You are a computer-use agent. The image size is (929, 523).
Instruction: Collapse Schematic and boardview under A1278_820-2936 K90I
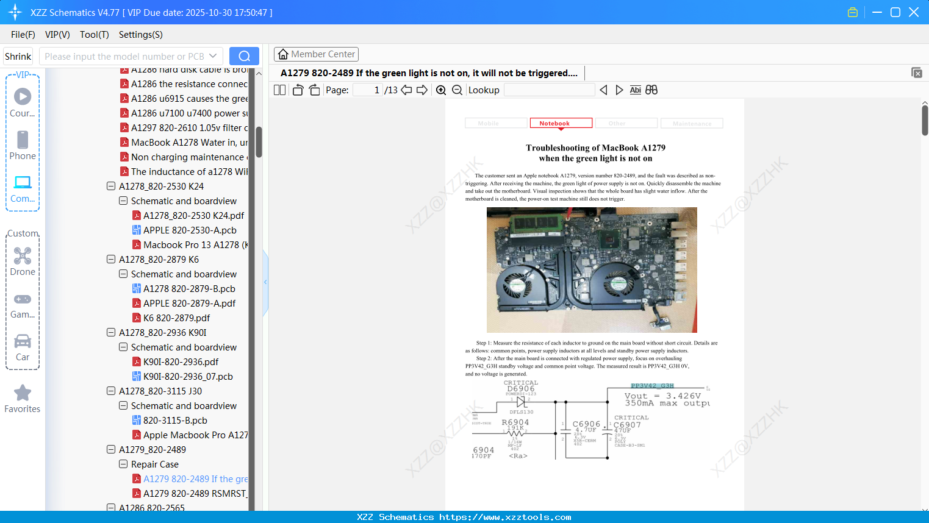pos(123,347)
